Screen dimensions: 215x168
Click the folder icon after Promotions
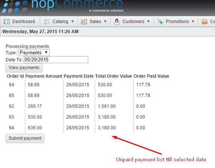(204, 21)
